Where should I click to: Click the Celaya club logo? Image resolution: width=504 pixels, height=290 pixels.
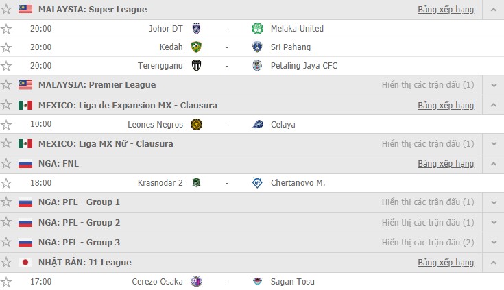[x=257, y=124]
